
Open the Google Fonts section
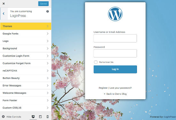[x=26, y=34]
